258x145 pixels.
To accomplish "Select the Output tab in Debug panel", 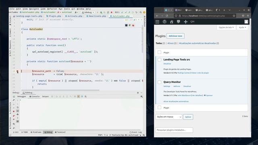I will click(46, 97).
